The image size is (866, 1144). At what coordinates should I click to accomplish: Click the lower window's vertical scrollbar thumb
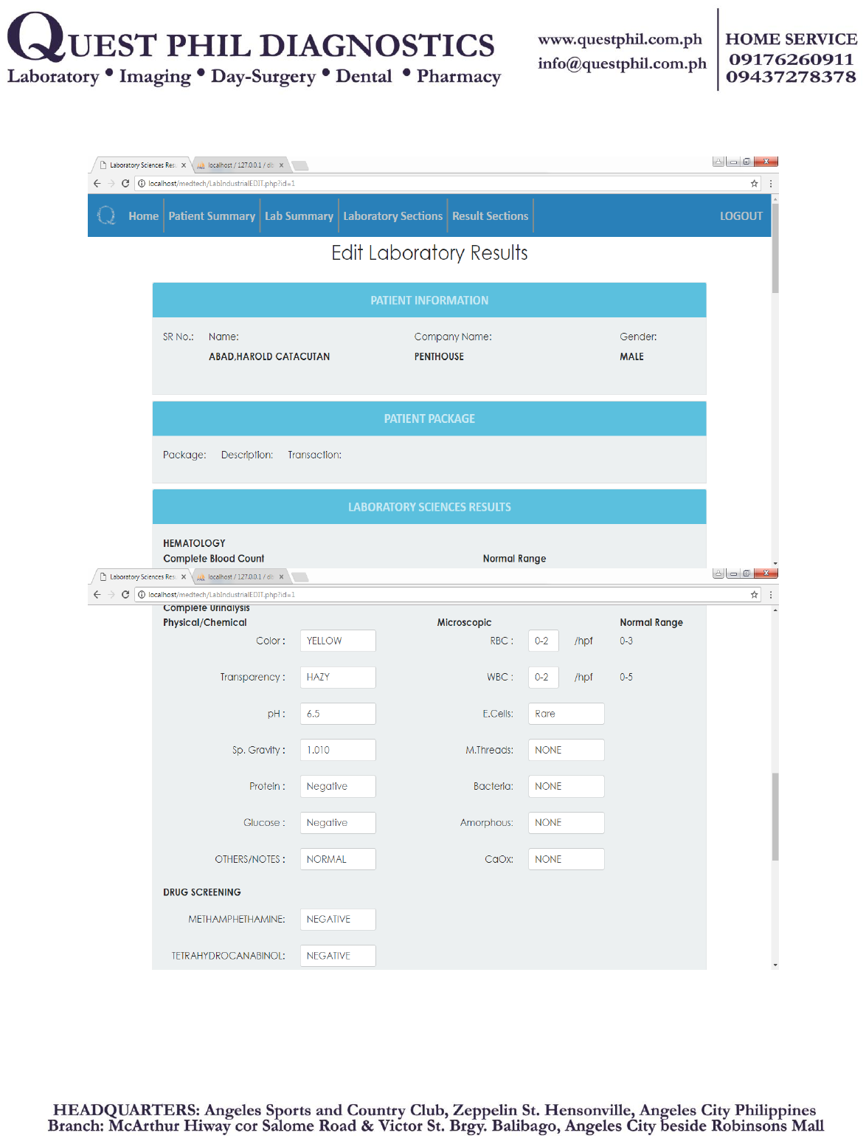[775, 816]
